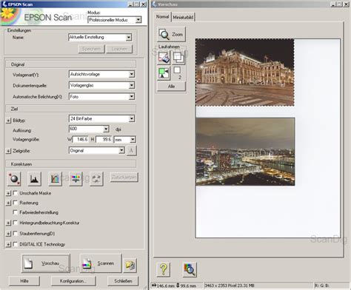Click the height field showing 99.6
The width and height of the screenshot is (351, 290).
coord(104,140)
